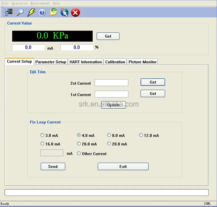
Task: Switch to the Current Setup tab
Action: pyautogui.click(x=19, y=61)
